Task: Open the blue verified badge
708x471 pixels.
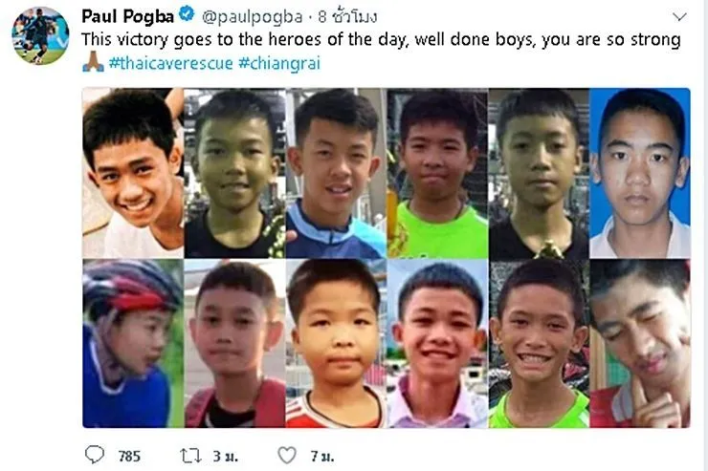Action: coord(187,14)
